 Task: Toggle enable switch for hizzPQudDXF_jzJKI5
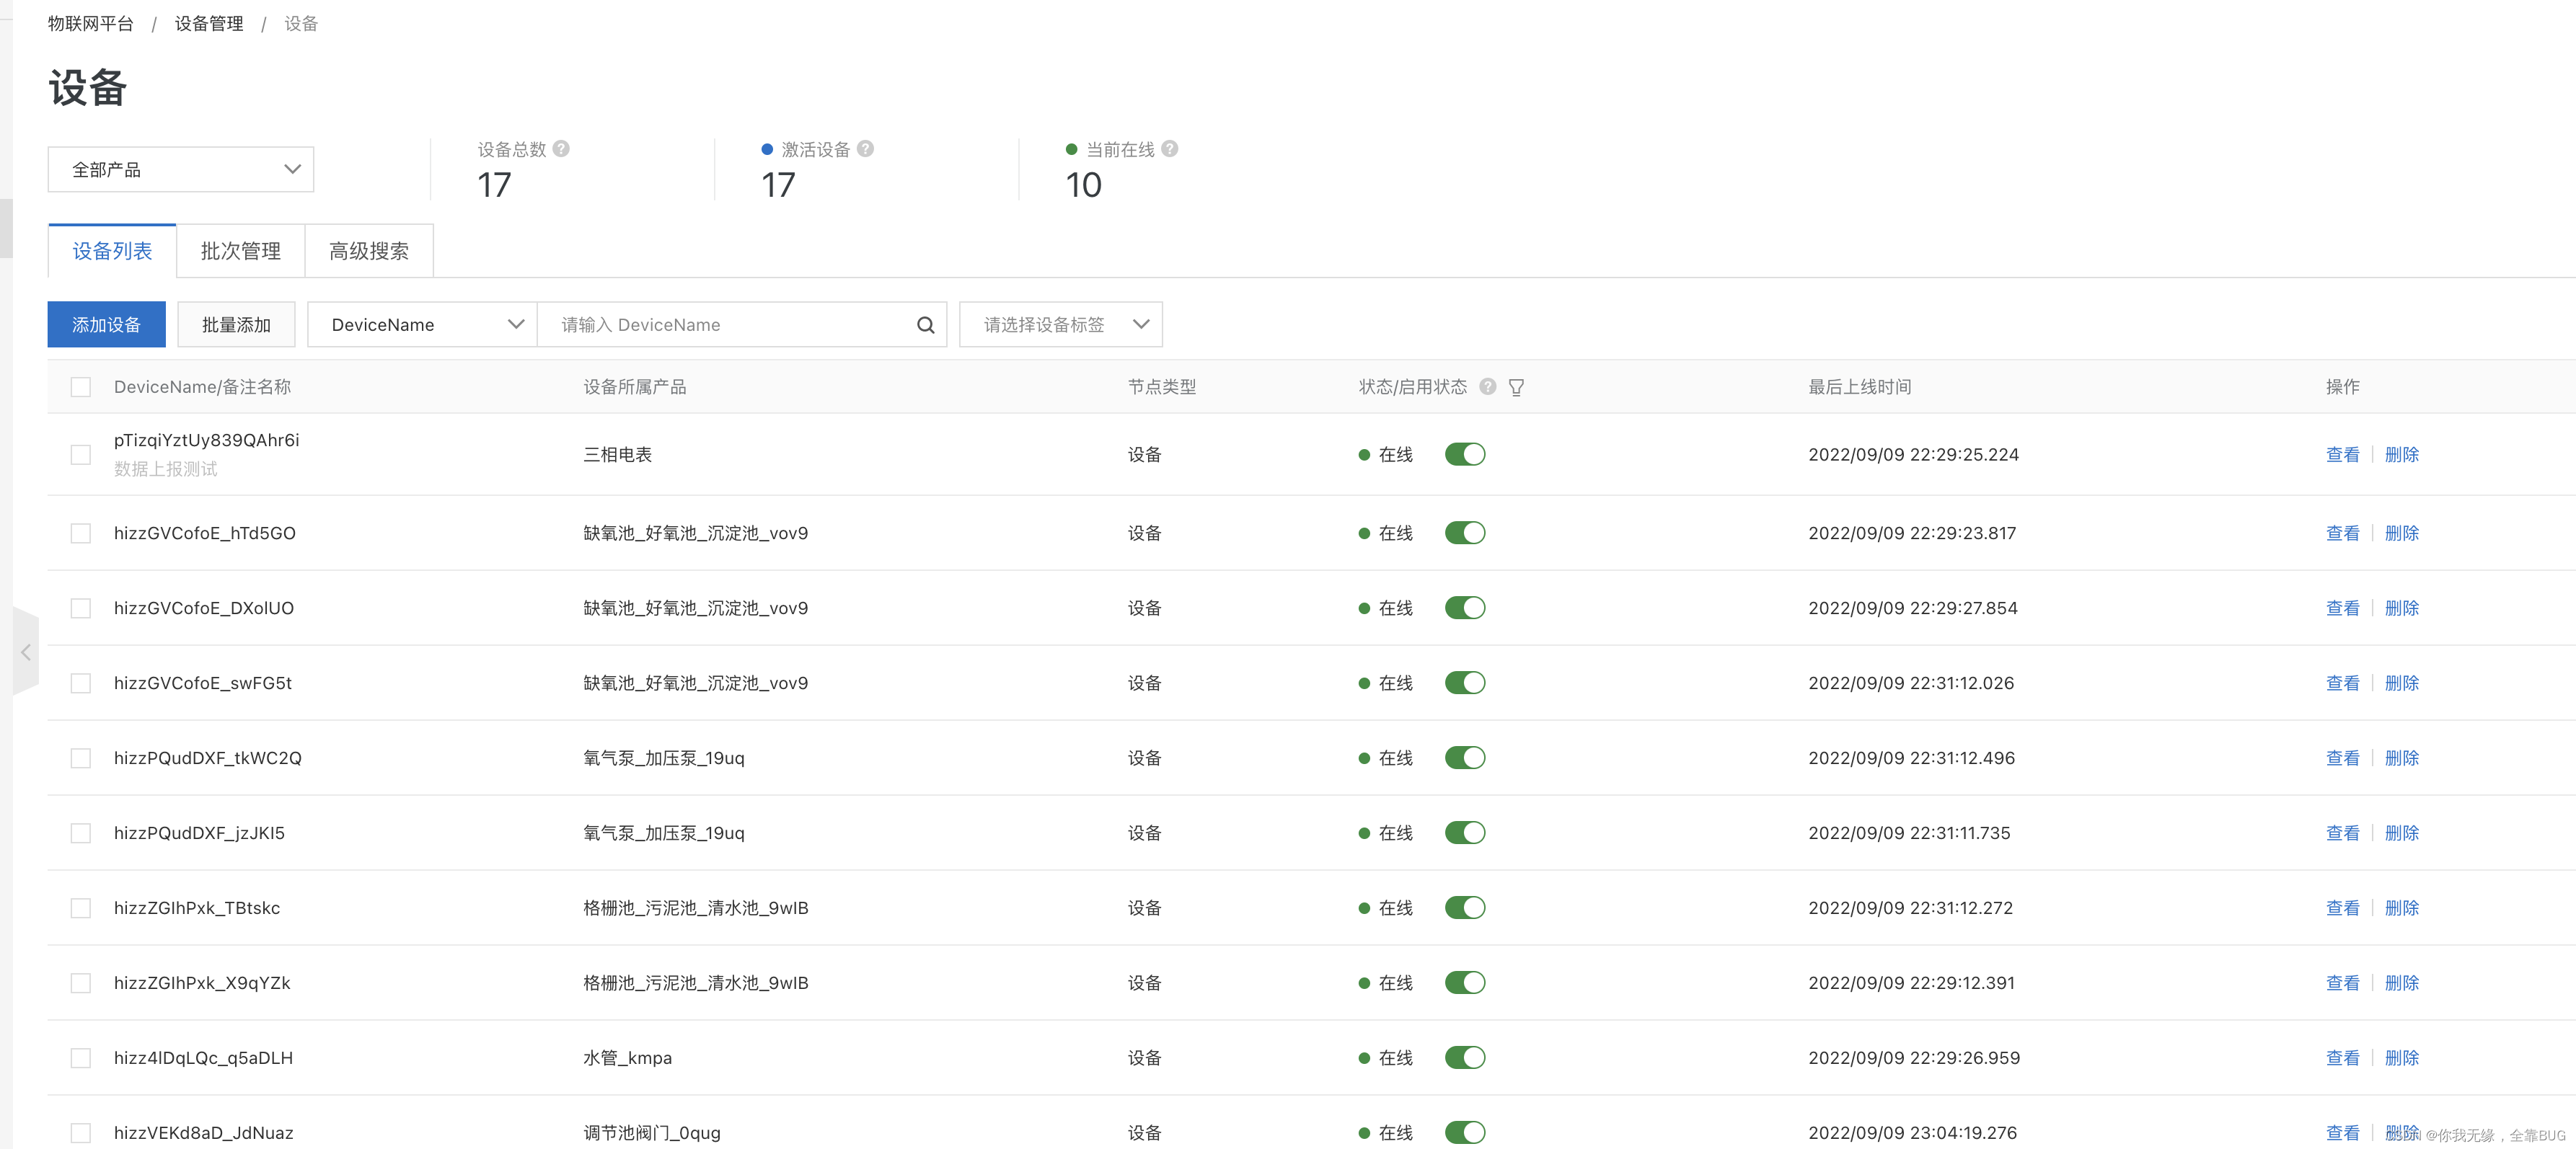(1465, 833)
